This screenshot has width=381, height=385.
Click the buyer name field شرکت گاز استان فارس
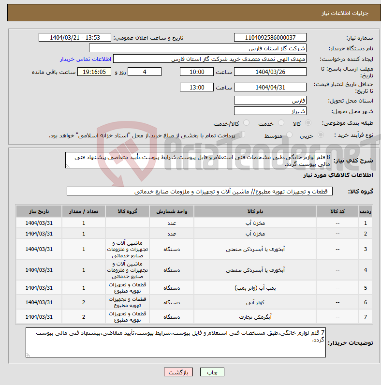[x=198, y=48]
